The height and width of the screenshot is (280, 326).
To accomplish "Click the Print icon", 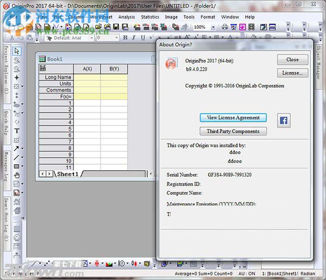I will [x=224, y=27].
